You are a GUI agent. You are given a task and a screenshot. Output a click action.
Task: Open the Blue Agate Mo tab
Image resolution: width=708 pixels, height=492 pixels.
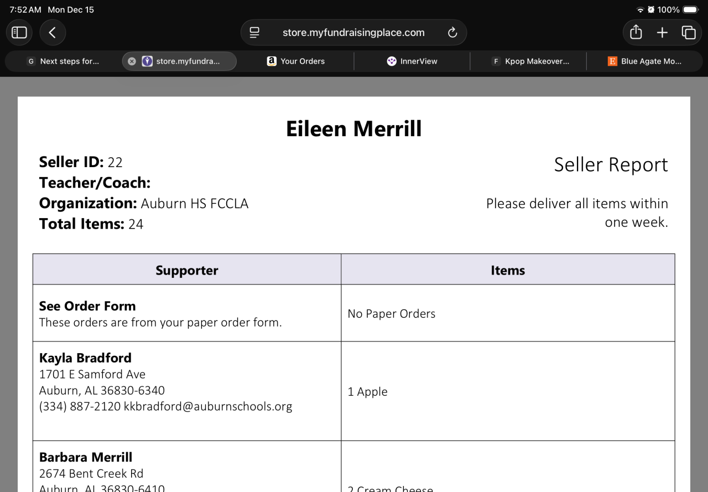coord(644,61)
